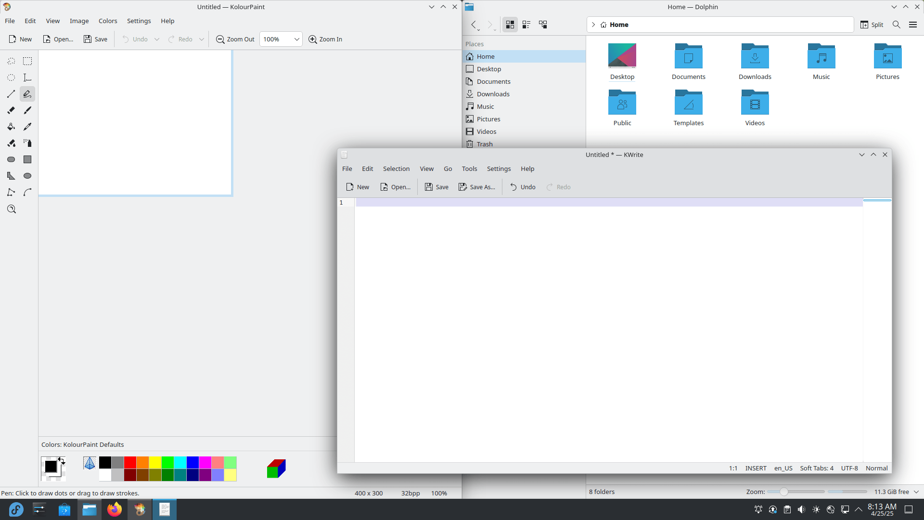Toggle Split view in Dolphin

872,25
